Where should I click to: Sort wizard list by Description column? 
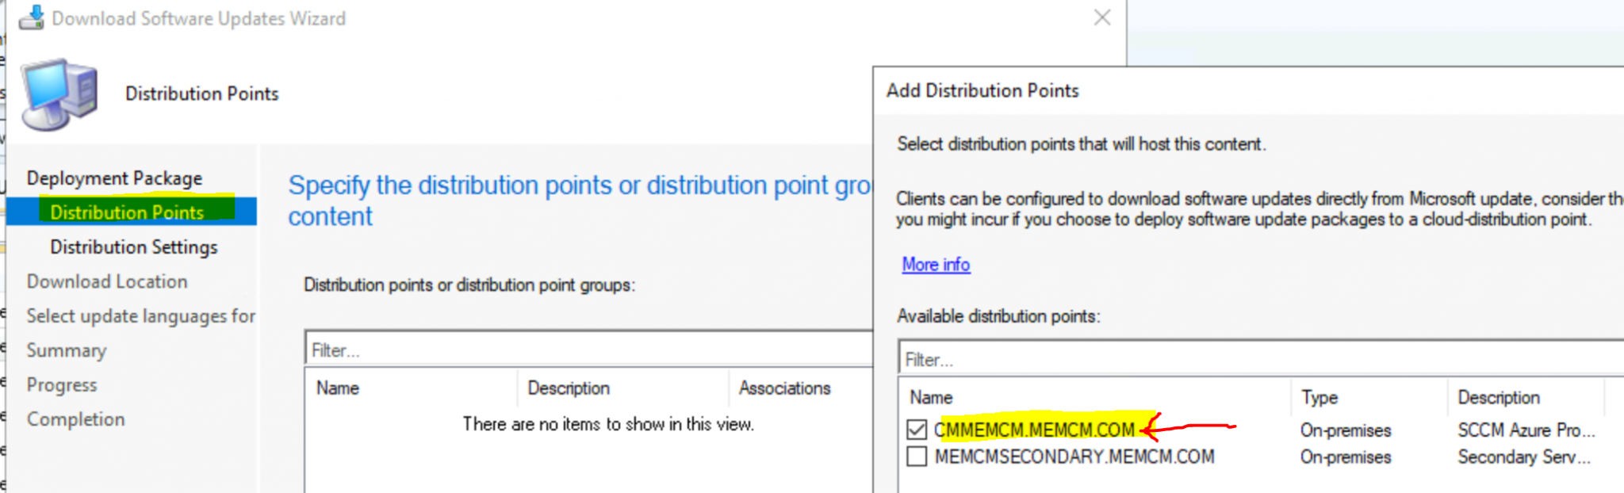(623, 388)
